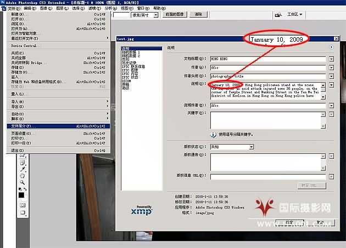Select the Hand tool
This screenshot has width=346, height=248.
(x=23, y=176)
